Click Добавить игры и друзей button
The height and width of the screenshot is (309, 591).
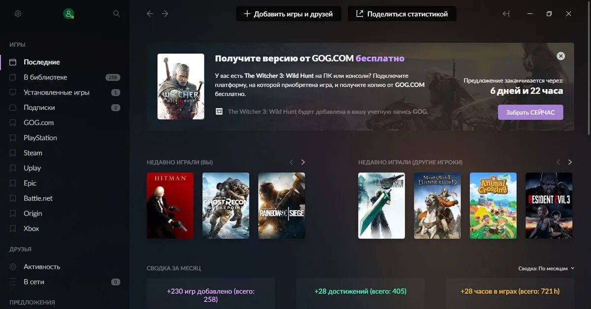[x=288, y=14]
